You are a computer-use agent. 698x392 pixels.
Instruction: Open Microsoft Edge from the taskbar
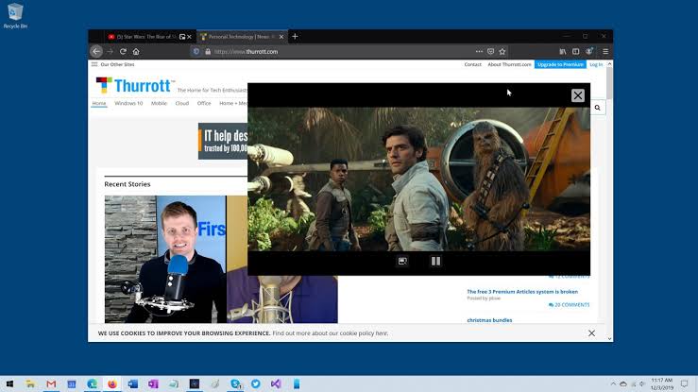(x=93, y=384)
